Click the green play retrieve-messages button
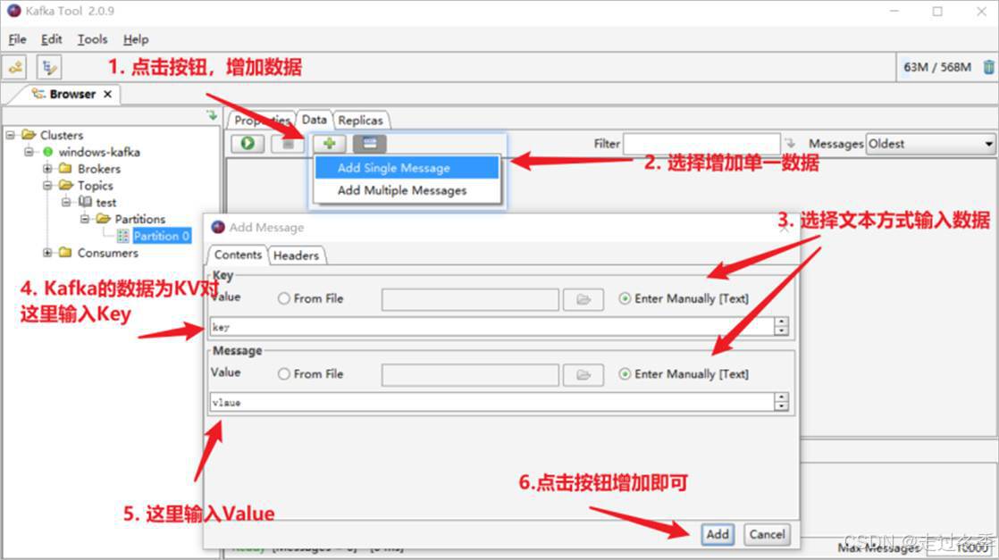 point(248,143)
